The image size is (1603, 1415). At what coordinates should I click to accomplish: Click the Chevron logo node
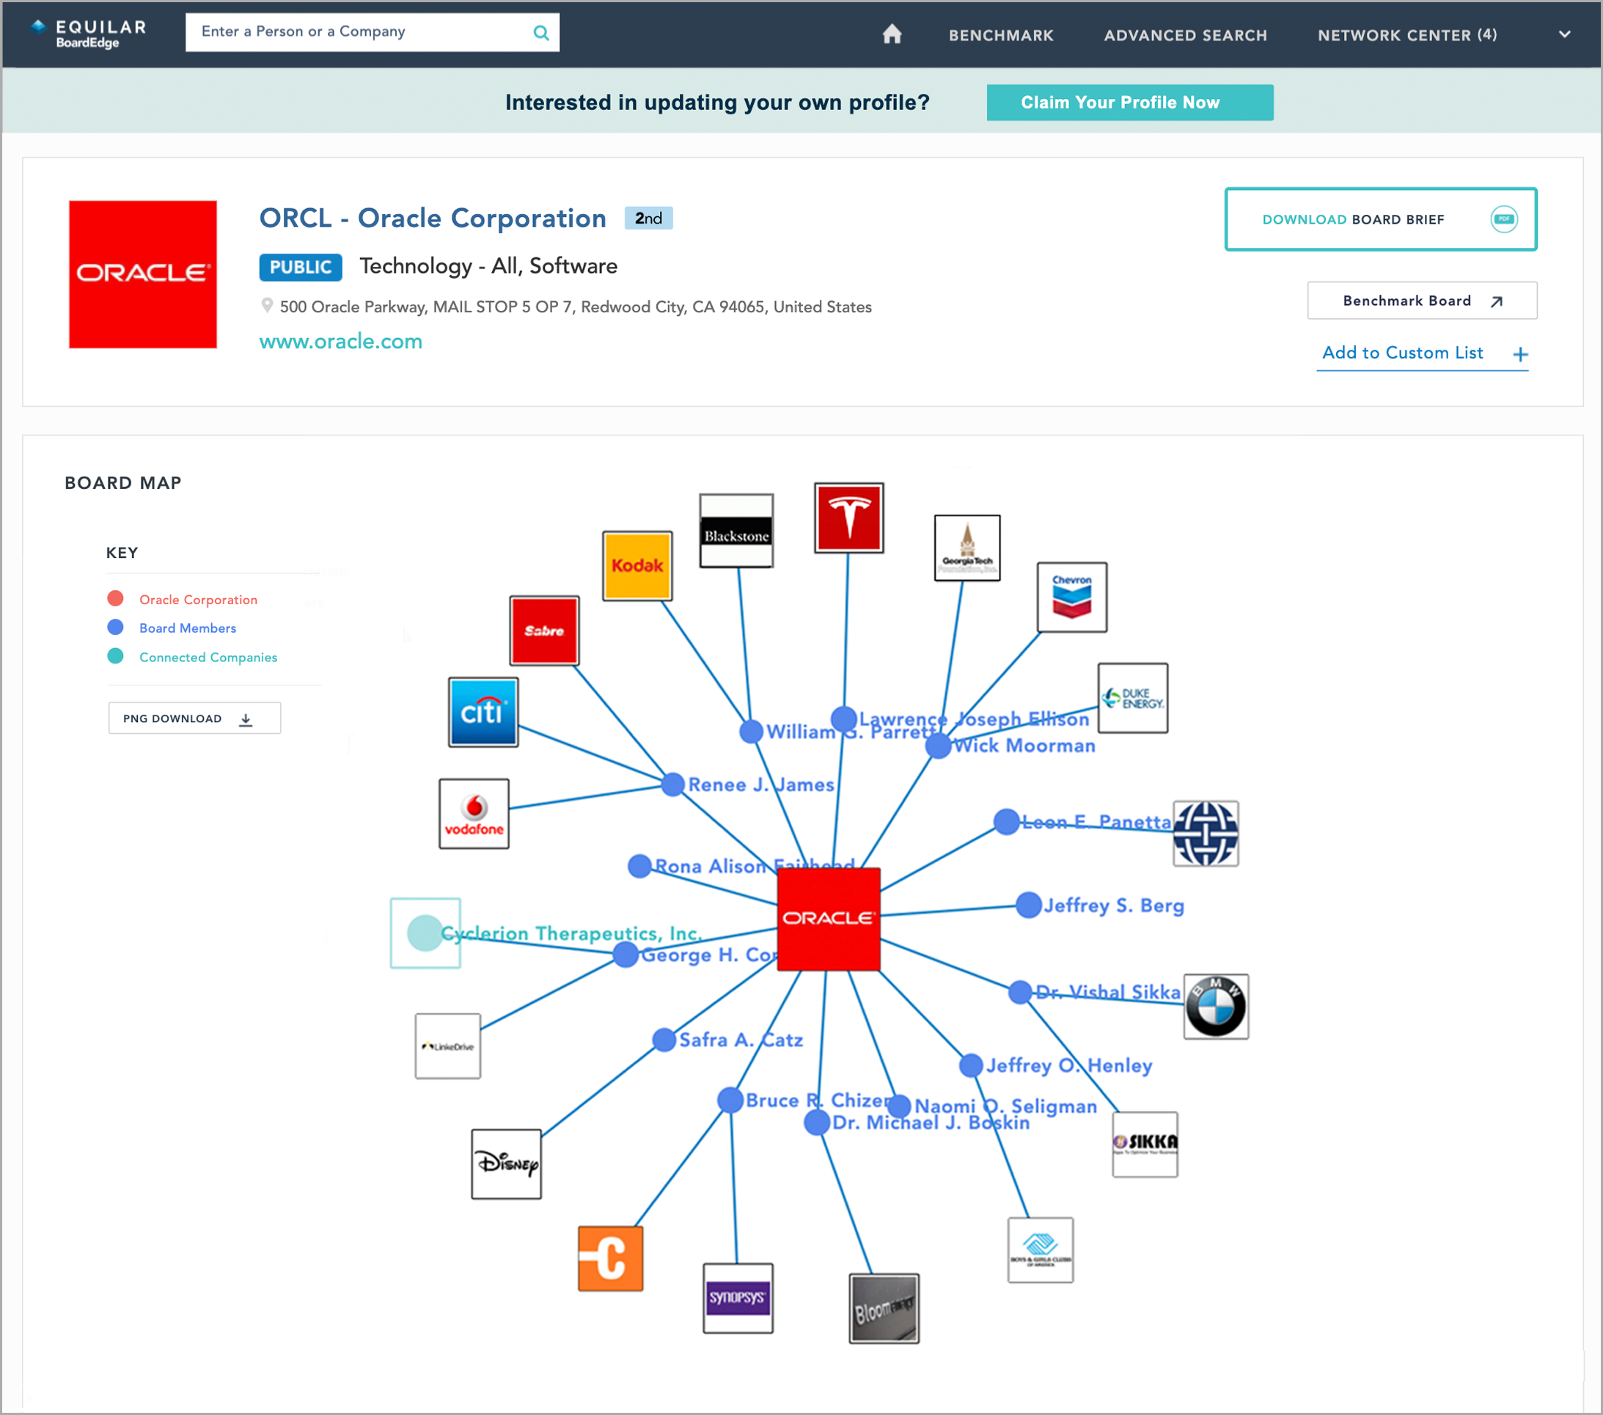click(1072, 598)
